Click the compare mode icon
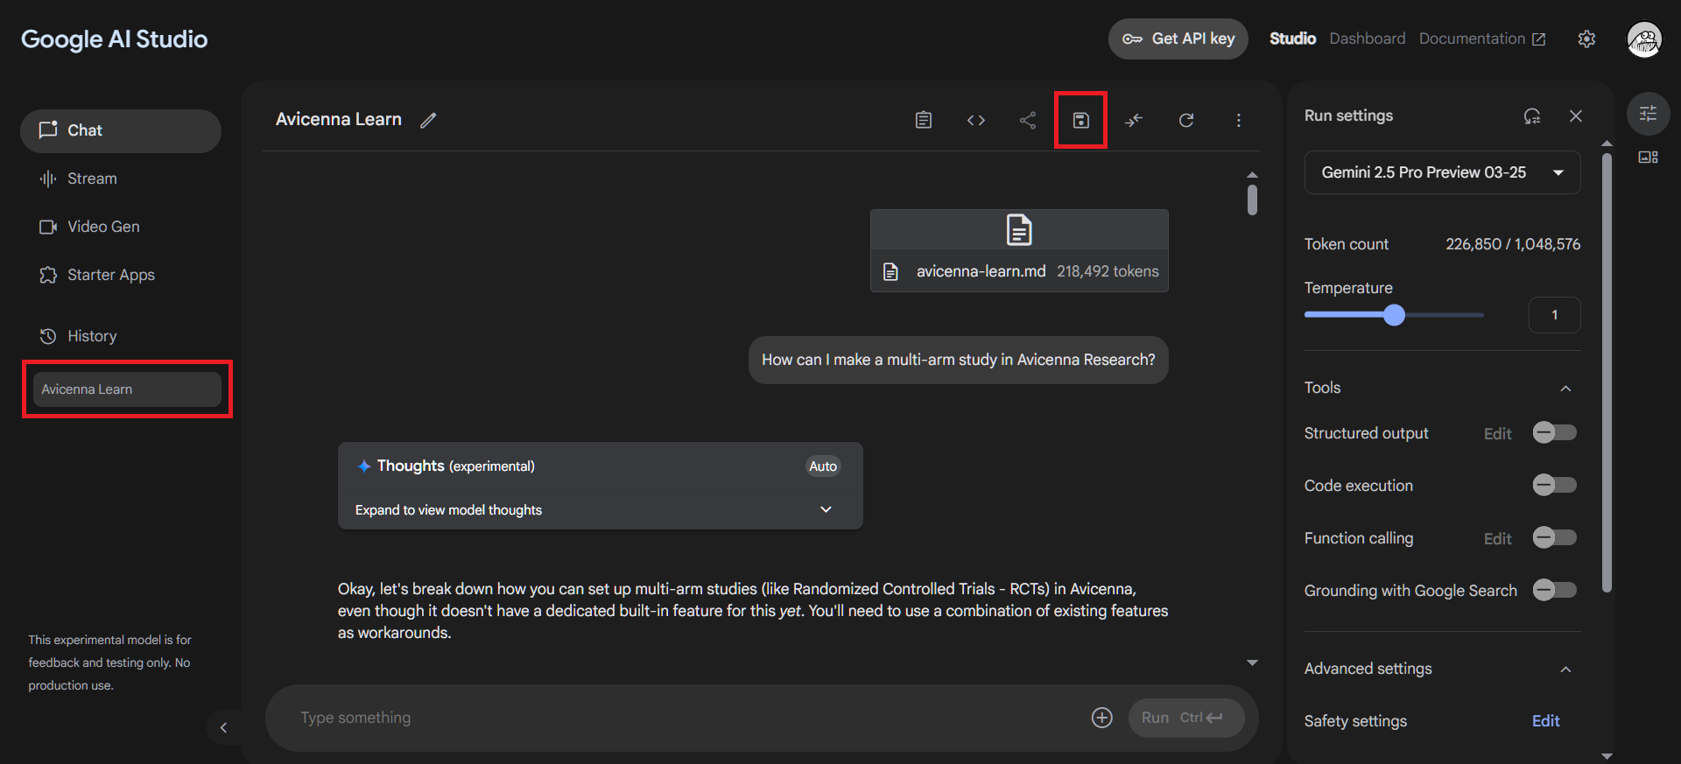The width and height of the screenshot is (1681, 764). pos(1134,120)
